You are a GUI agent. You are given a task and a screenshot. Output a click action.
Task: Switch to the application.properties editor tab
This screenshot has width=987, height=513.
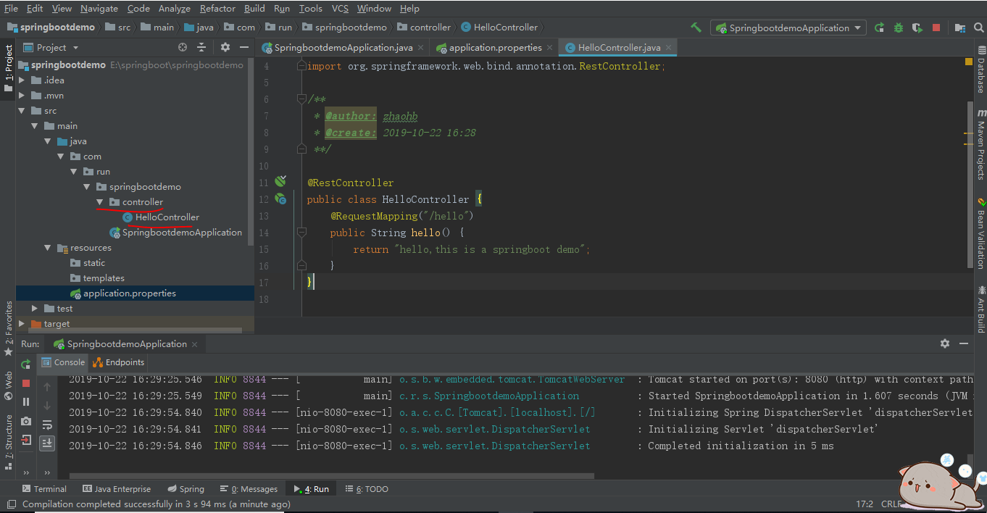495,48
